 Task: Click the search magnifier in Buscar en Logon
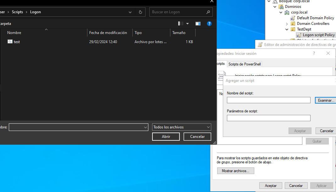tap(208, 12)
